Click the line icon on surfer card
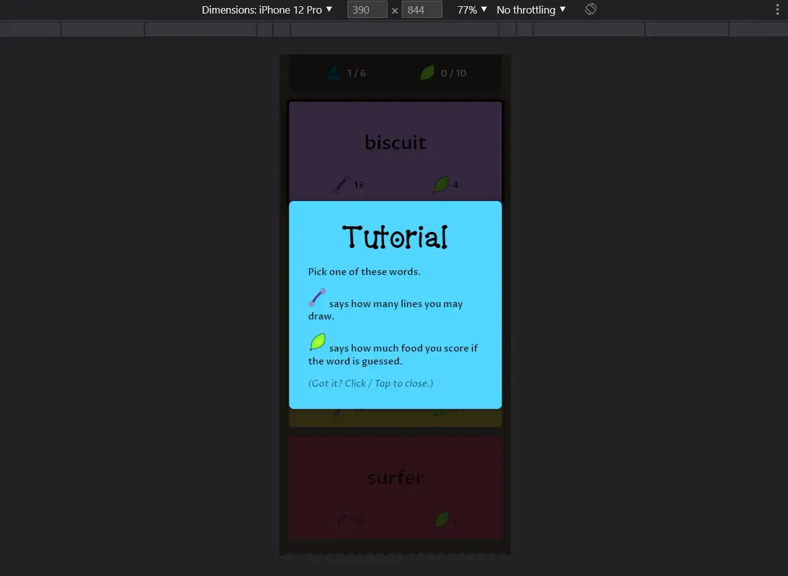 [x=342, y=519]
